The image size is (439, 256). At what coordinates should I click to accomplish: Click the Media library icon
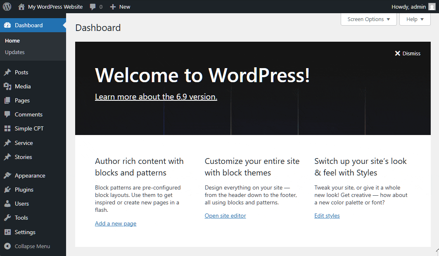(7, 86)
